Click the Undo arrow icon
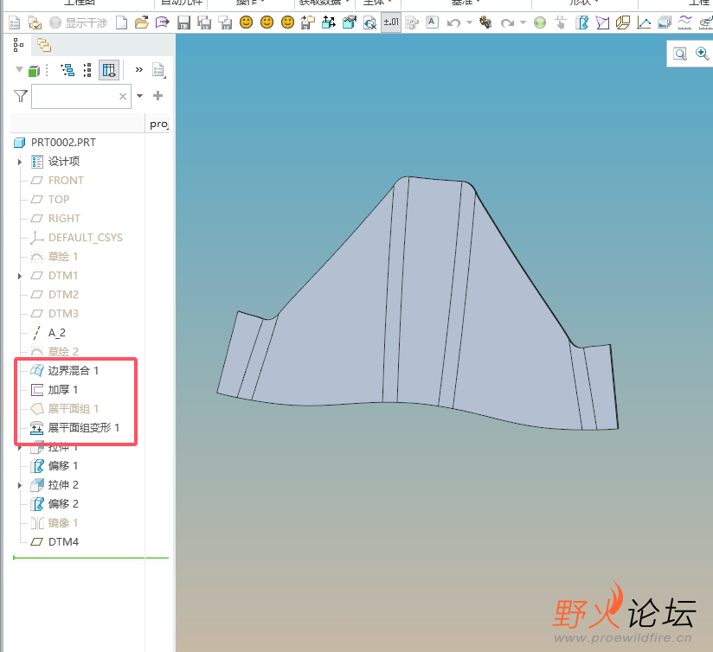 (x=453, y=22)
